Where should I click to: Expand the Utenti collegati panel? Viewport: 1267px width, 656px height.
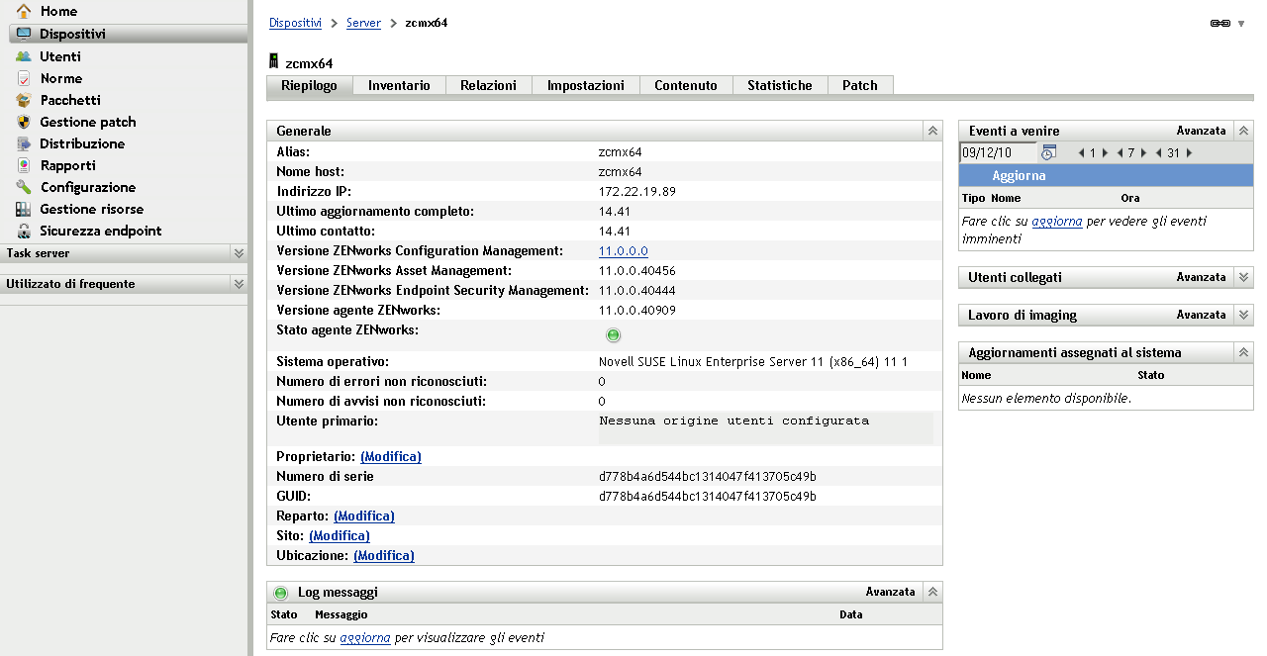[1244, 277]
